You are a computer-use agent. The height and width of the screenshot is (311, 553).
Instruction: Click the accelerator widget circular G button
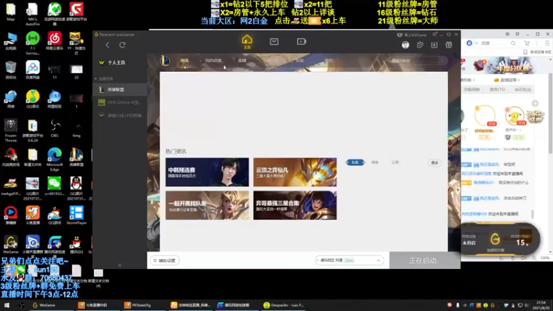click(x=495, y=239)
